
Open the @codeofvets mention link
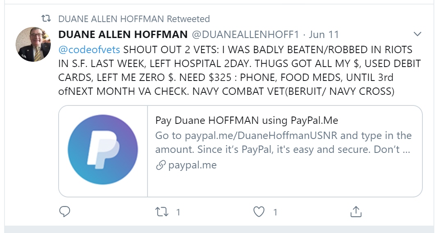click(89, 50)
